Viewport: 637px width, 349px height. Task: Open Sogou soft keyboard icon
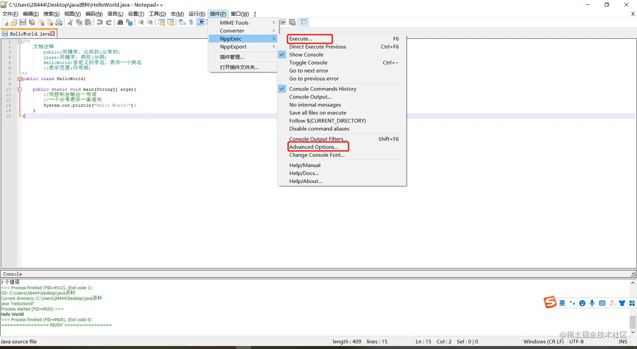602,303
